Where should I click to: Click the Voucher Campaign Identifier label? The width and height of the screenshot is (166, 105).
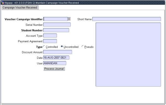24,19
